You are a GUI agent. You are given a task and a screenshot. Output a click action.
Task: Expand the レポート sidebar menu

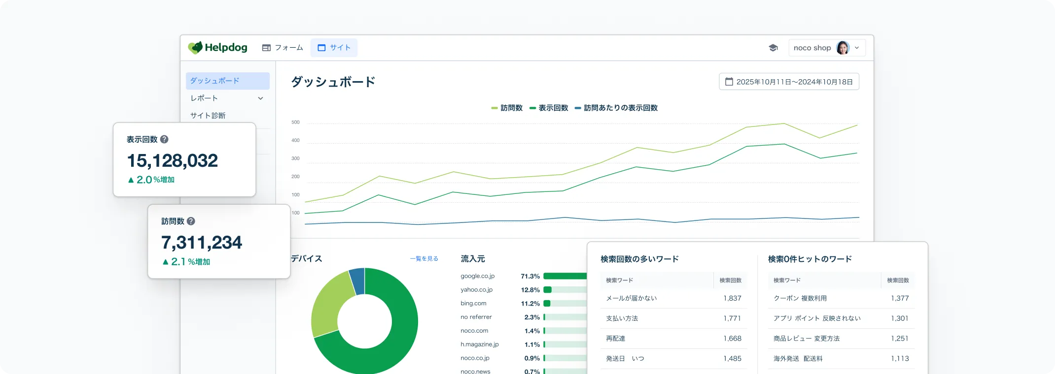228,98
